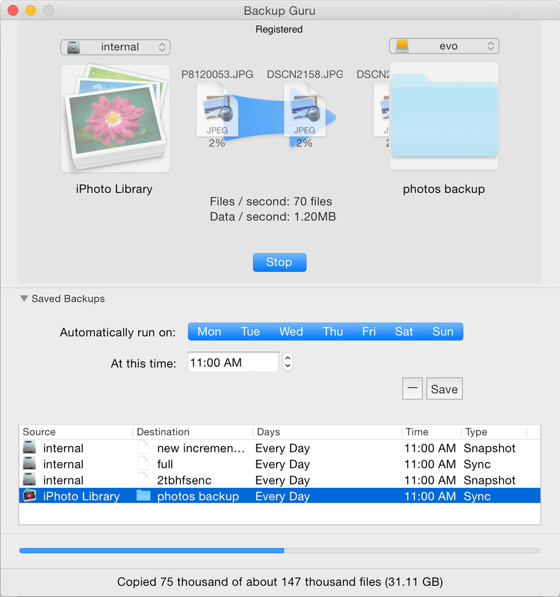Click the document icon next to '2tbhfsenc'
The image size is (560, 597).
point(143,480)
